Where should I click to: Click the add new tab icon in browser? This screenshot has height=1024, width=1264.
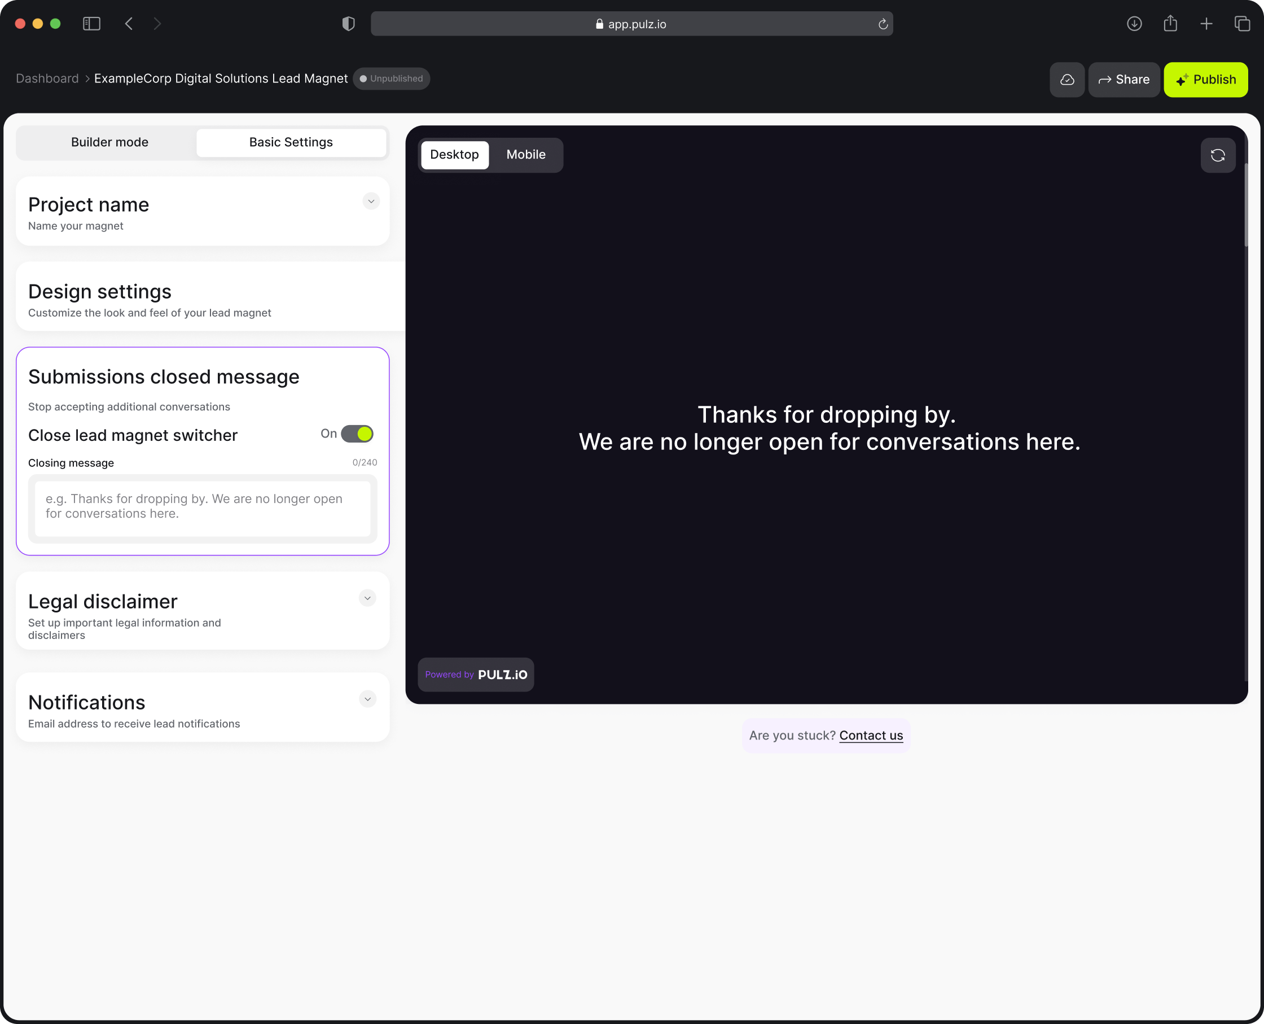(1206, 23)
